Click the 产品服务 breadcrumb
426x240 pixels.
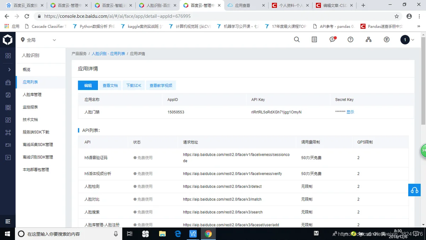tap(79, 54)
